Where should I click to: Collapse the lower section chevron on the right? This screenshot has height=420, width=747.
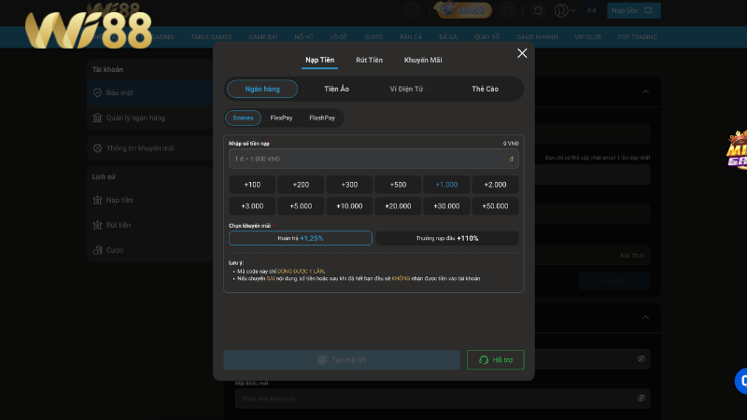coord(645,317)
